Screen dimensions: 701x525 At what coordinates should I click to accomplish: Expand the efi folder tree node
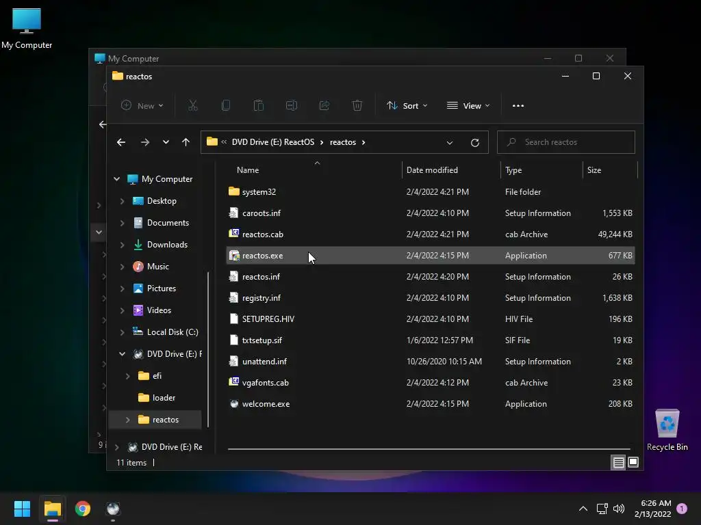[127, 376]
